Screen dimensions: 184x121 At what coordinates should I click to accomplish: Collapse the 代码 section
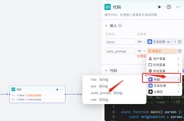[x=106, y=70]
